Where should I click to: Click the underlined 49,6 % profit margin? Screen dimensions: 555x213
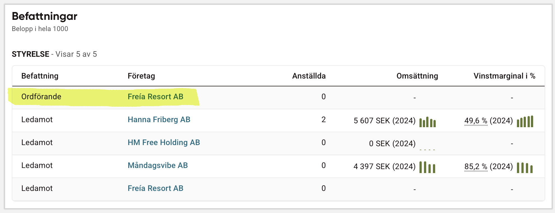(476, 121)
